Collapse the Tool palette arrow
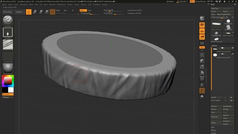238x134 pixels. 209,4
